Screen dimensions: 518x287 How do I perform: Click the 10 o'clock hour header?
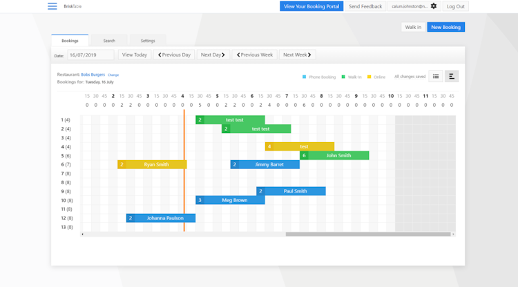pyautogui.click(x=391, y=96)
